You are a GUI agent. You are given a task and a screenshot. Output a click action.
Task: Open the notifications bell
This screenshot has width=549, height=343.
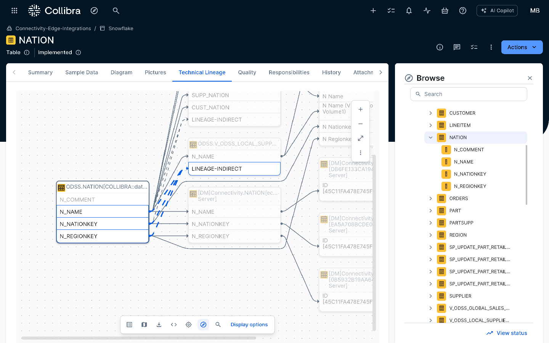409,11
